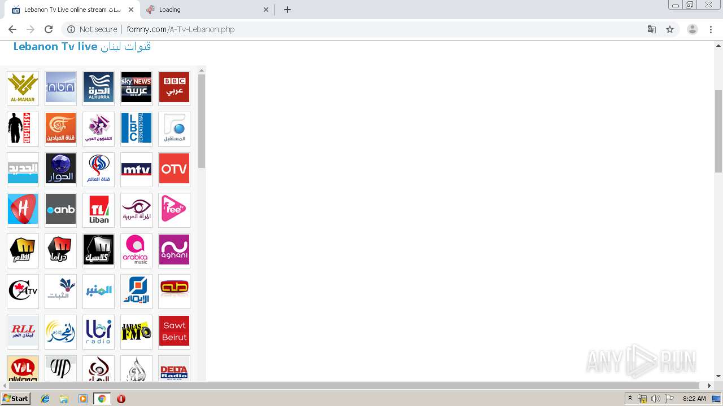The height and width of the screenshot is (406, 723).
Task: Open the free TV channel logo
Action: point(175,210)
